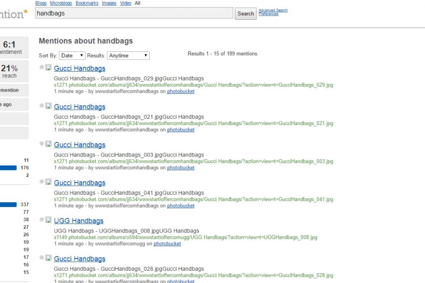Open Gucci Handbags title link for GucciHandbags_028
The height and width of the screenshot is (283, 425).
pyautogui.click(x=80, y=258)
